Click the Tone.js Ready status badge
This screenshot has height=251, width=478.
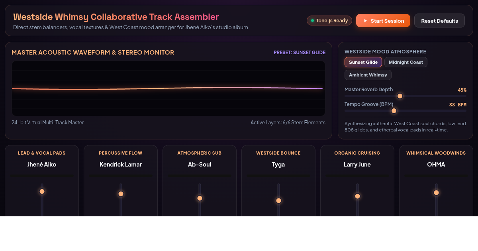coord(329,21)
